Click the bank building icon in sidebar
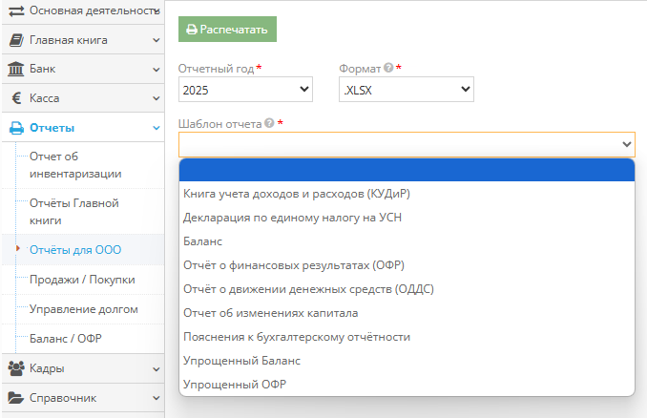This screenshot has width=647, height=418. pos(16,69)
